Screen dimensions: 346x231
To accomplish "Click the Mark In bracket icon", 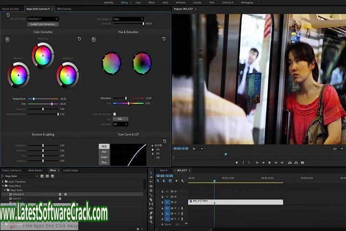I will [243, 163].
